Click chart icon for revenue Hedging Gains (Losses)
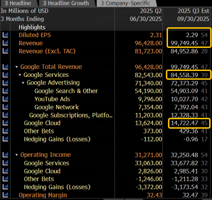The width and height of the screenshot is (212, 200). (5, 139)
